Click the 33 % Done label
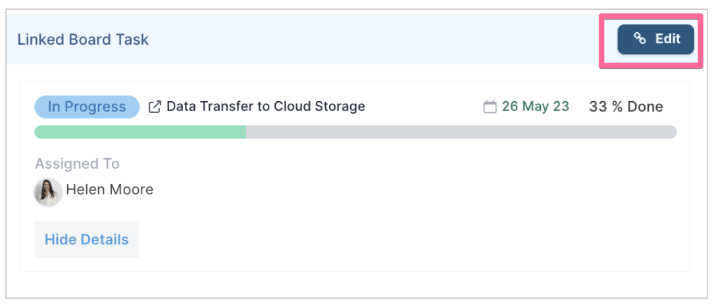The width and height of the screenshot is (716, 306). click(x=626, y=106)
